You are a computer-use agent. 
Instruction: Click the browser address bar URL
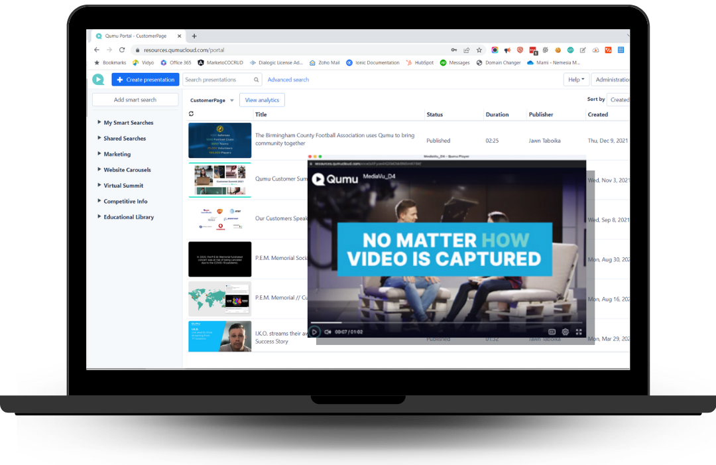pyautogui.click(x=184, y=50)
